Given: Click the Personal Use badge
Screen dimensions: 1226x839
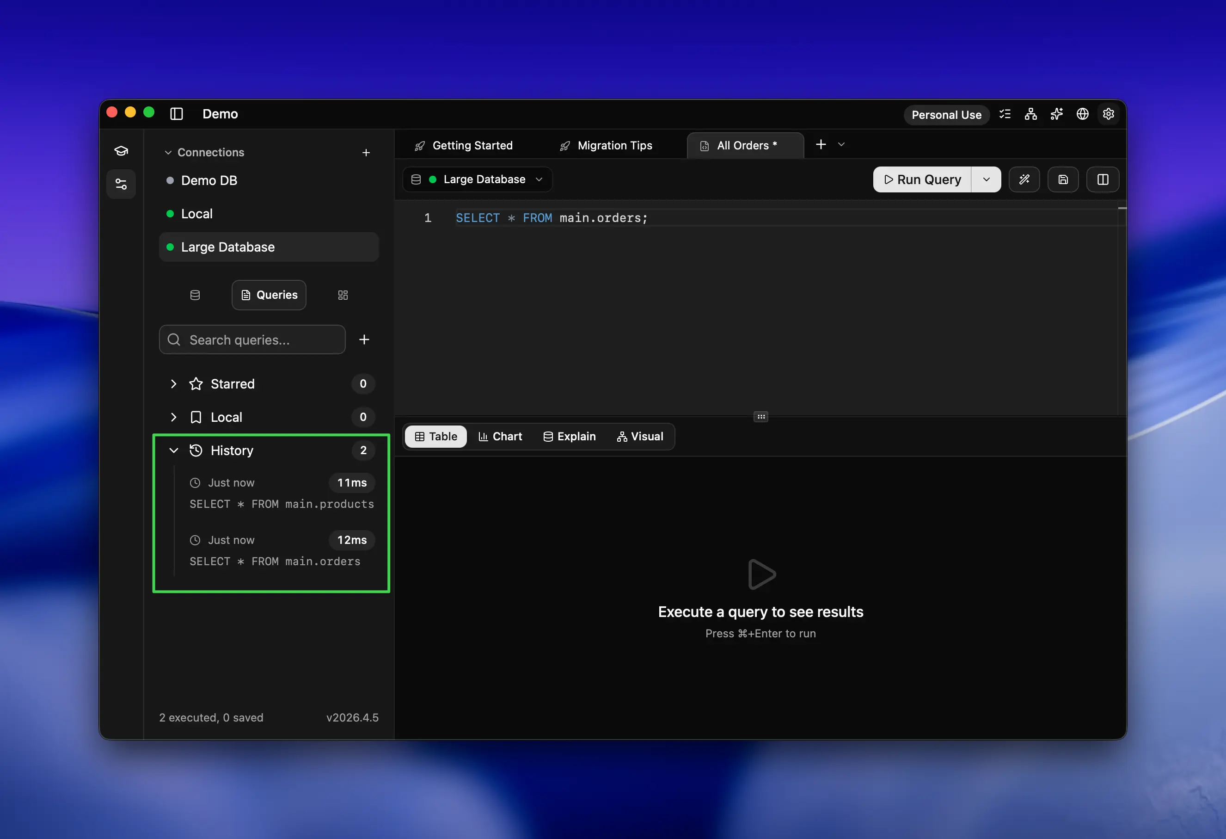Looking at the screenshot, I should (946, 115).
